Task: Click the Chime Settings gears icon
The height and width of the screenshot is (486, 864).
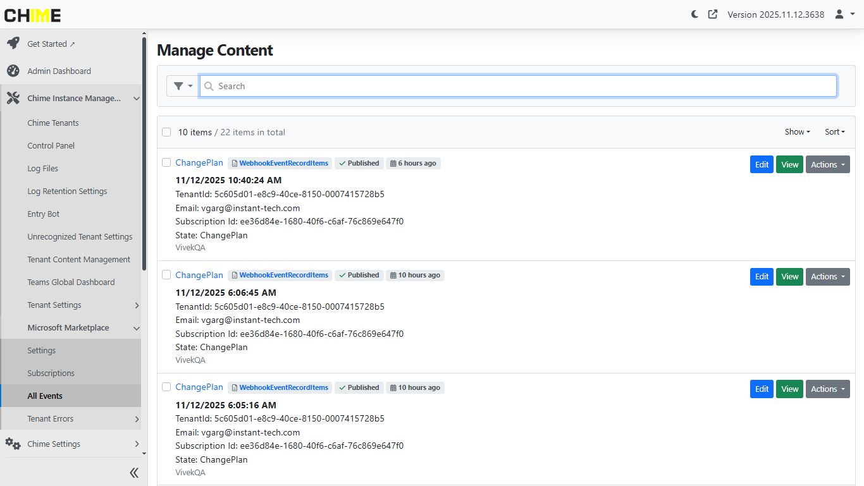Action: coord(13,444)
